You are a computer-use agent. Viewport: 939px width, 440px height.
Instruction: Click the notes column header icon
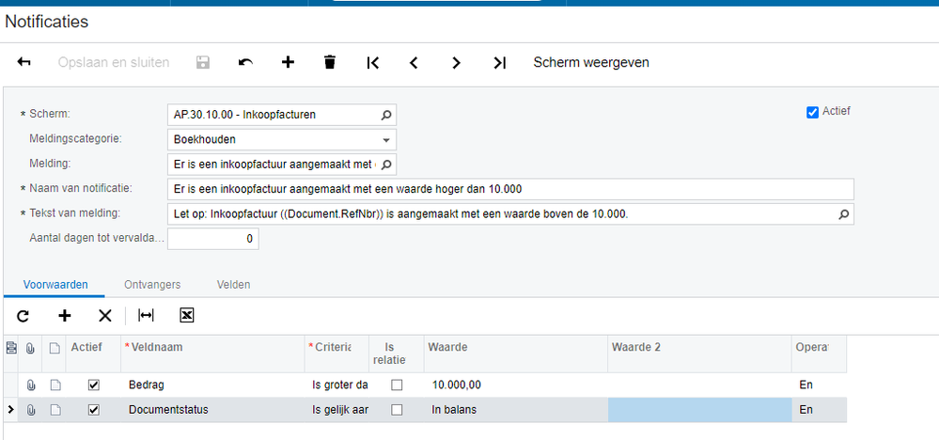pos(55,348)
